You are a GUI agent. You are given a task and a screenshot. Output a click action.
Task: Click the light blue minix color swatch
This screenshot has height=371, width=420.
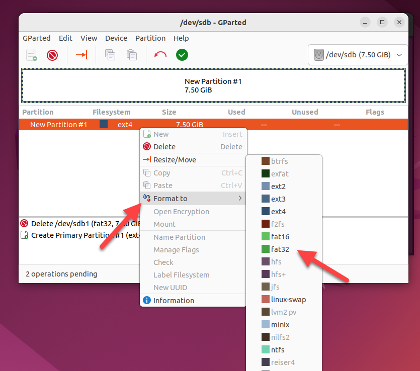[266, 324]
